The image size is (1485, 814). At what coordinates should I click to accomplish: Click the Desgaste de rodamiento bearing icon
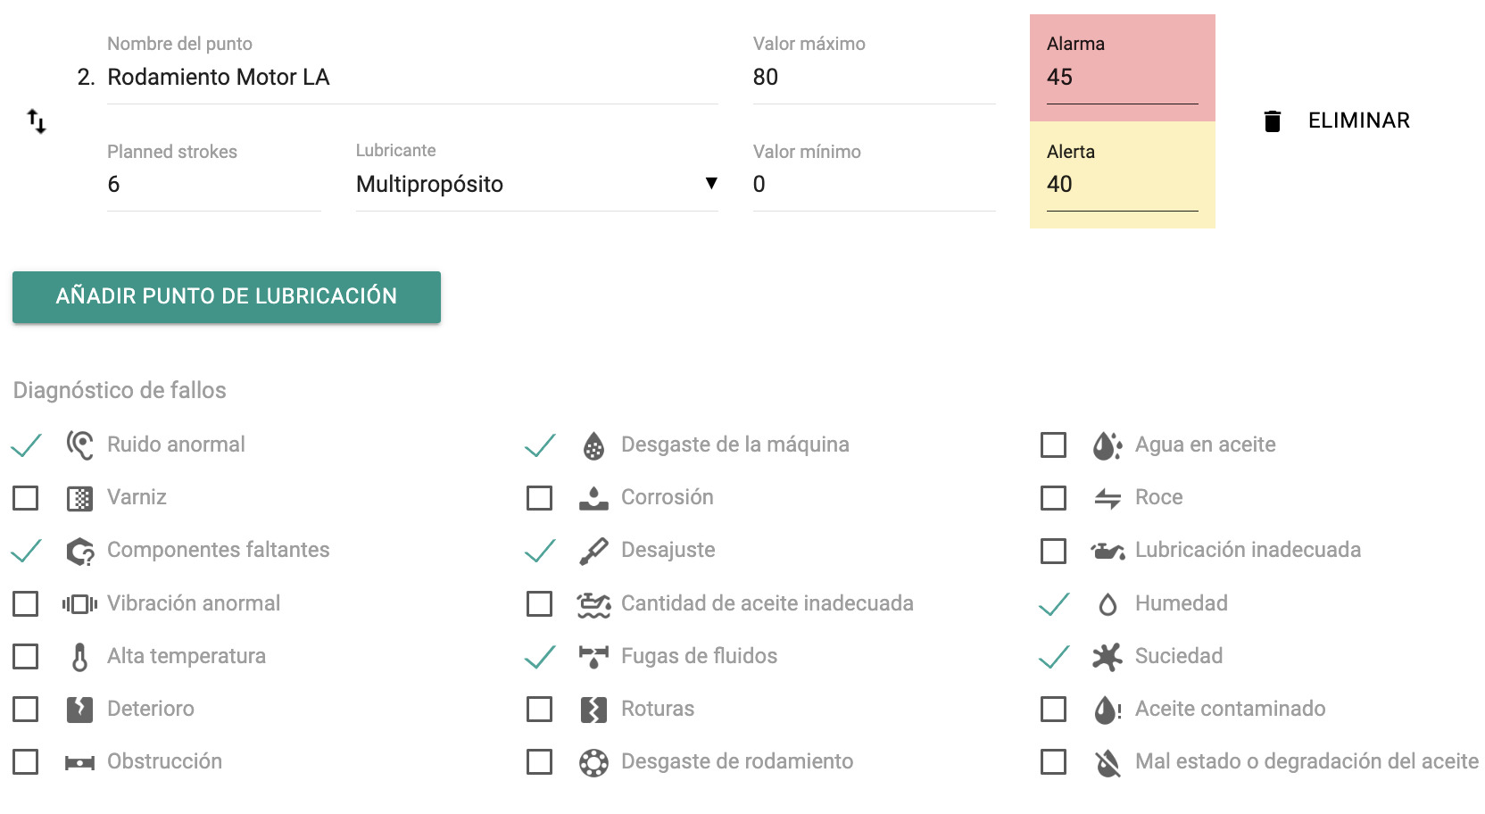coord(593,761)
